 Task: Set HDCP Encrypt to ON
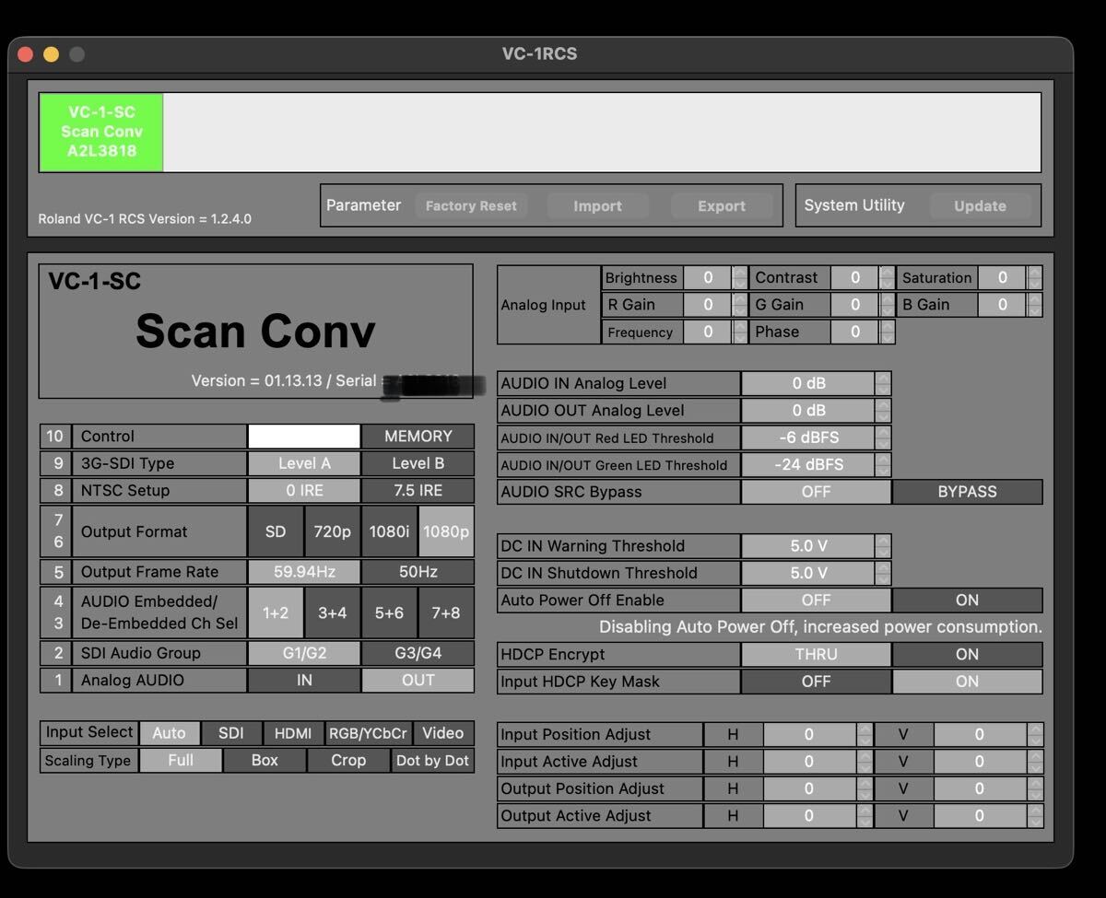(967, 654)
